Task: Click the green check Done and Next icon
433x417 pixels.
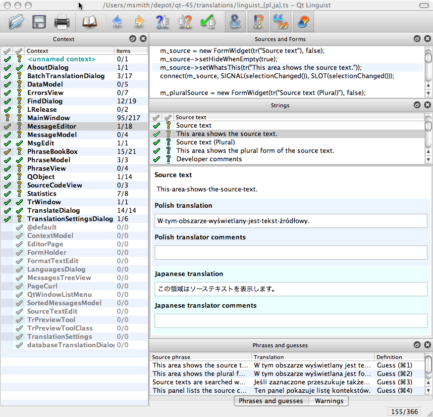Action: point(208,22)
